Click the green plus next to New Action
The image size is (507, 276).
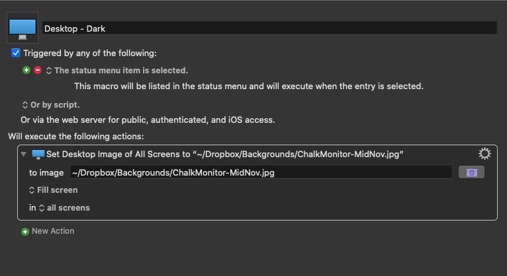pos(25,232)
